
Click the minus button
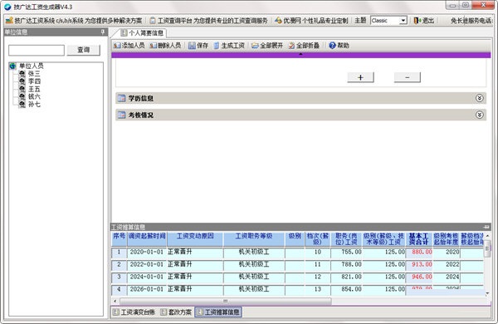[408, 77]
